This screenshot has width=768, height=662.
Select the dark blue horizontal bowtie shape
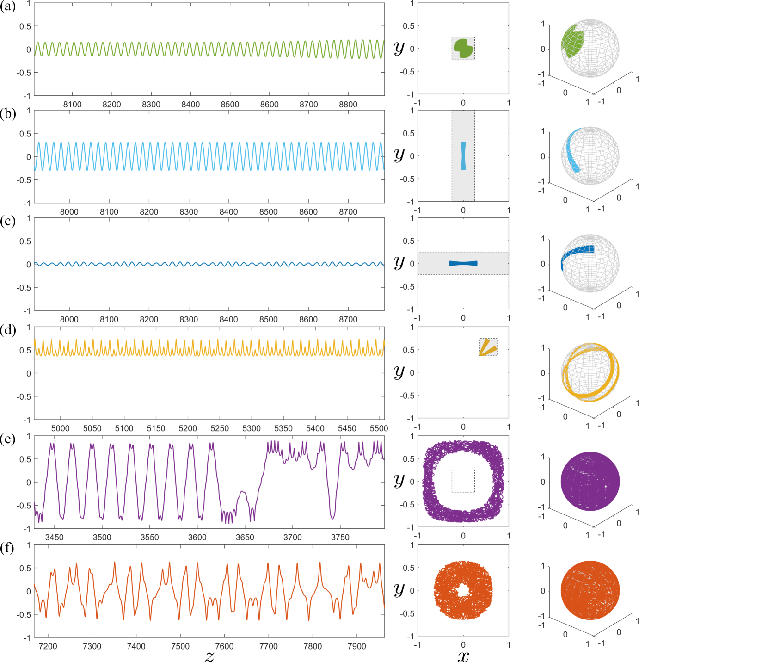(463, 263)
